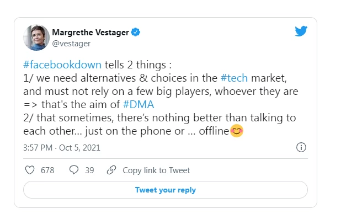This screenshot has width=357, height=214.
Task: Open replies via speech bubble icon
Action: (74, 170)
